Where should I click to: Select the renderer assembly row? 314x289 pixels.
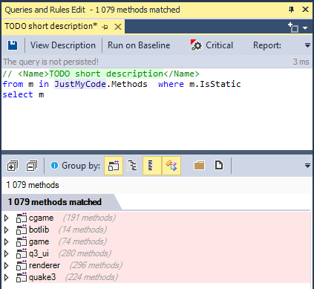tap(169, 265)
